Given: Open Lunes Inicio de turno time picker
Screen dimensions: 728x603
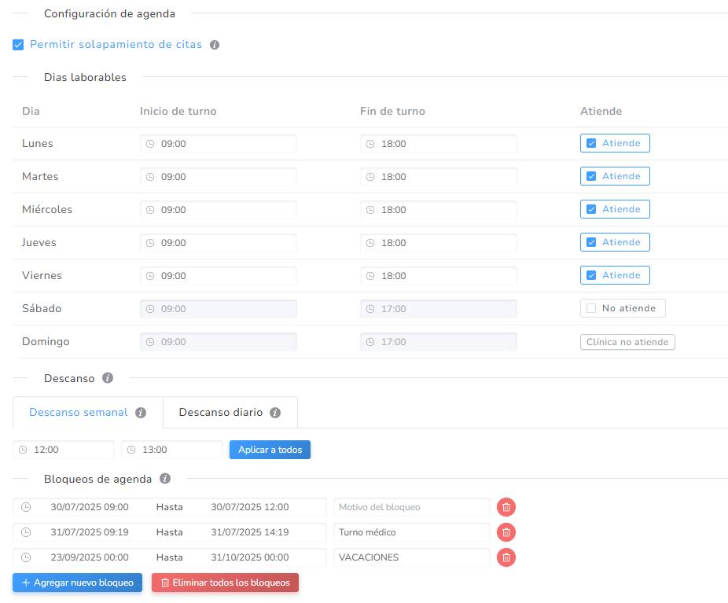Looking at the screenshot, I should click(x=219, y=144).
